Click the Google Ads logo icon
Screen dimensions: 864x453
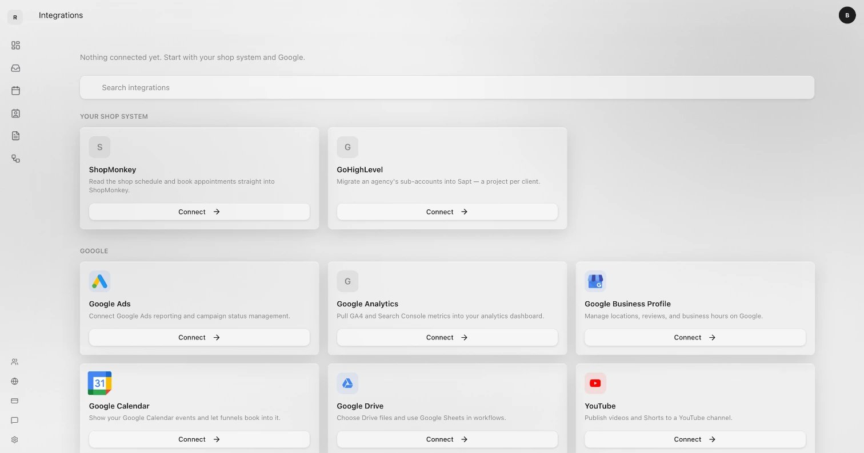(x=99, y=281)
